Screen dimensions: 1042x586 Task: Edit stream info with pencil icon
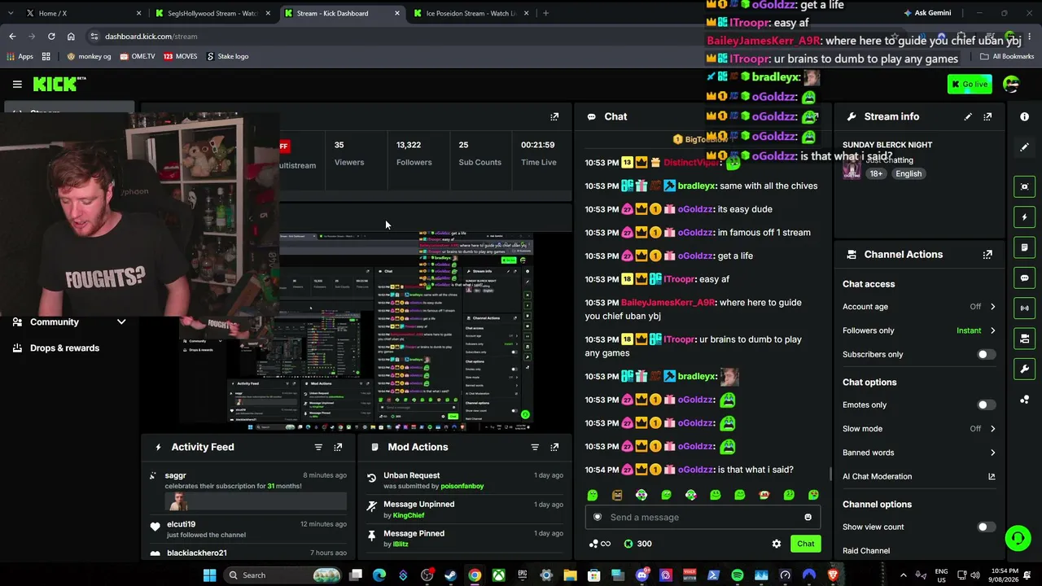click(x=968, y=116)
